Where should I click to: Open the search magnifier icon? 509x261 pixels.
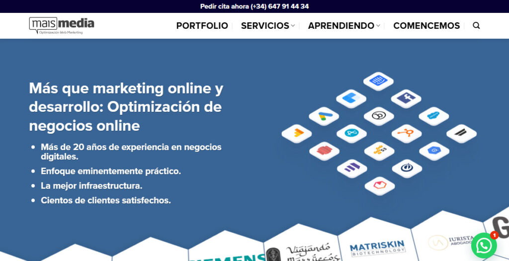coord(476,26)
